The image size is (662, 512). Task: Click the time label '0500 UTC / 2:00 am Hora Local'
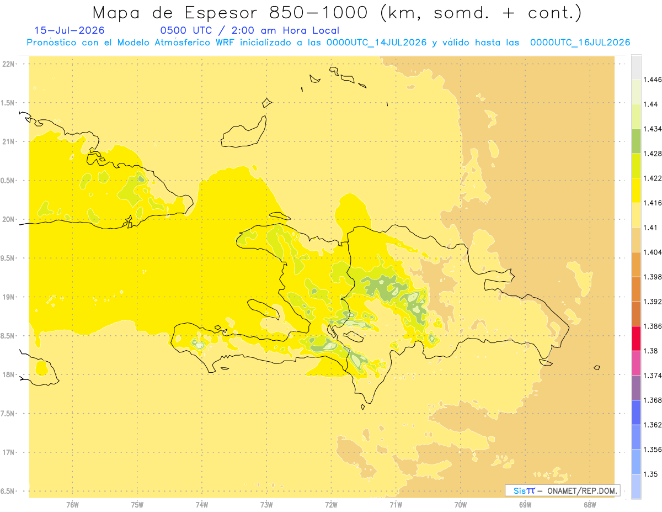249,31
